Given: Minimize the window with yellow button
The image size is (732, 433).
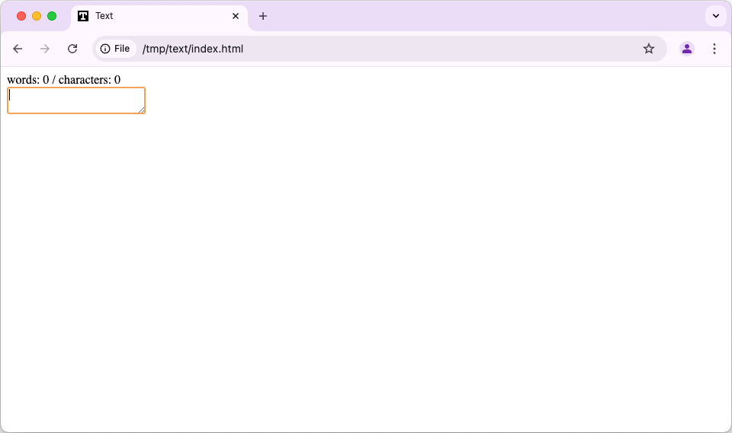Looking at the screenshot, I should point(37,16).
